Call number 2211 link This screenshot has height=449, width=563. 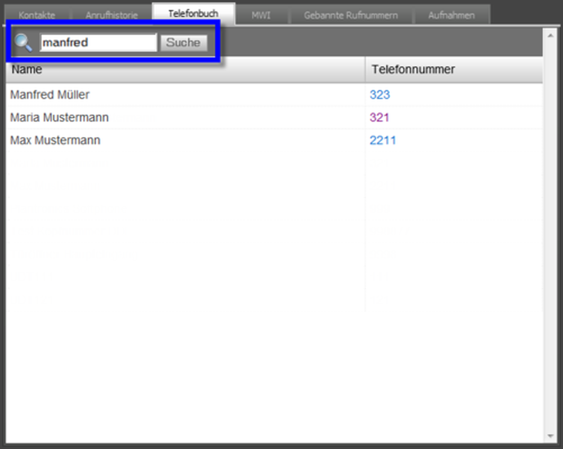pos(383,140)
